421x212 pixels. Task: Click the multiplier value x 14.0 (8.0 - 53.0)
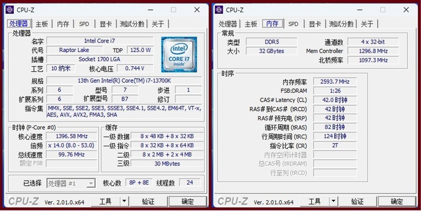(x=72, y=145)
